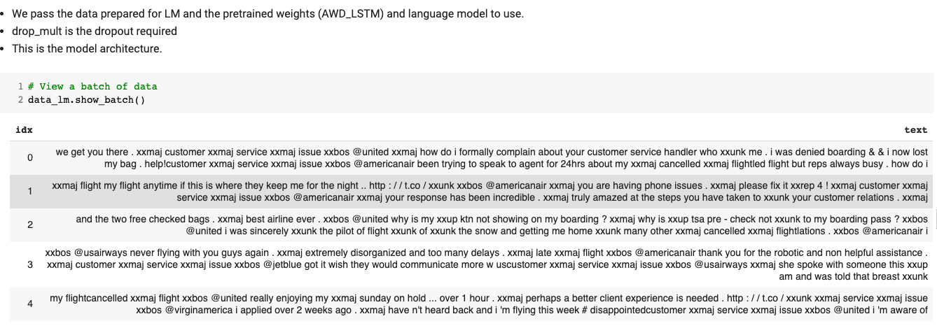Click line number 2 in the code cell
This screenshot has height=335, width=937.
click(21, 99)
